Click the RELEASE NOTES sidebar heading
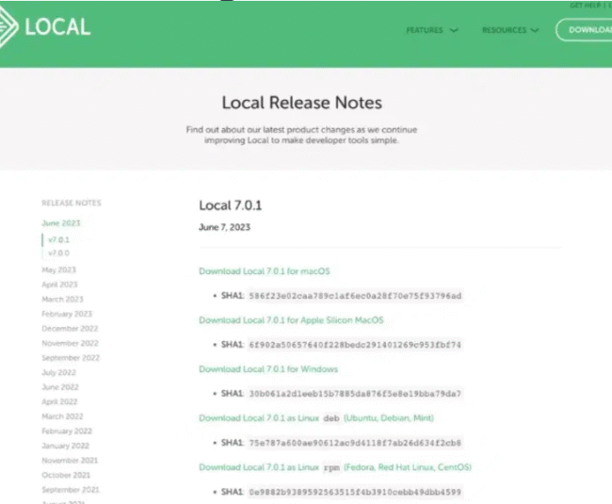 [71, 203]
